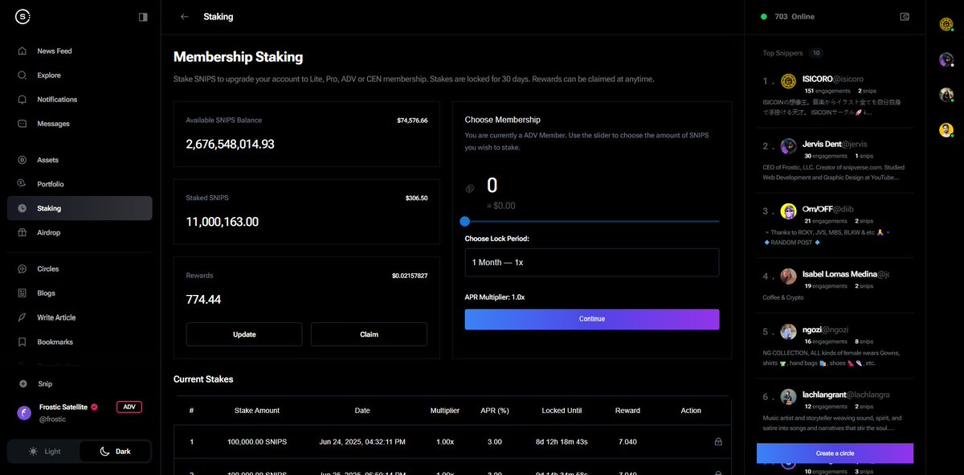964x475 pixels.
Task: Click the Bookmarks icon in sidebar
Action: coord(22,342)
